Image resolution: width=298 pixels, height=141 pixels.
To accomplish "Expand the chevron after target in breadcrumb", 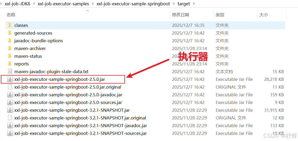I will (x=193, y=4).
